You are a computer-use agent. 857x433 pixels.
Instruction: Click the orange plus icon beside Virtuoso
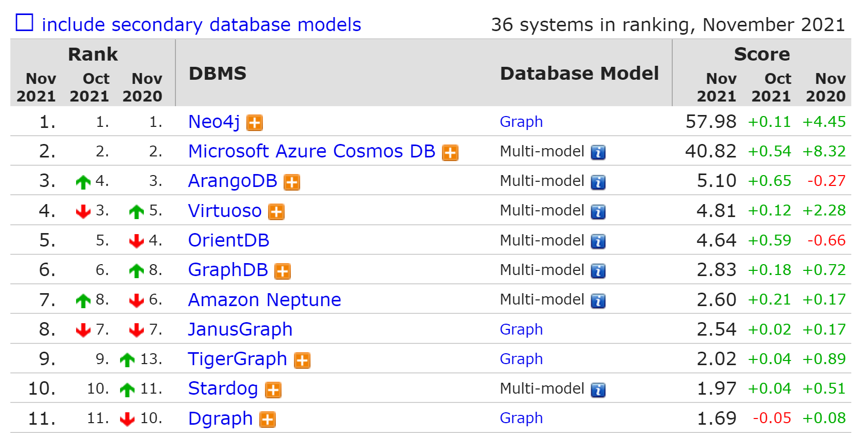tap(276, 212)
